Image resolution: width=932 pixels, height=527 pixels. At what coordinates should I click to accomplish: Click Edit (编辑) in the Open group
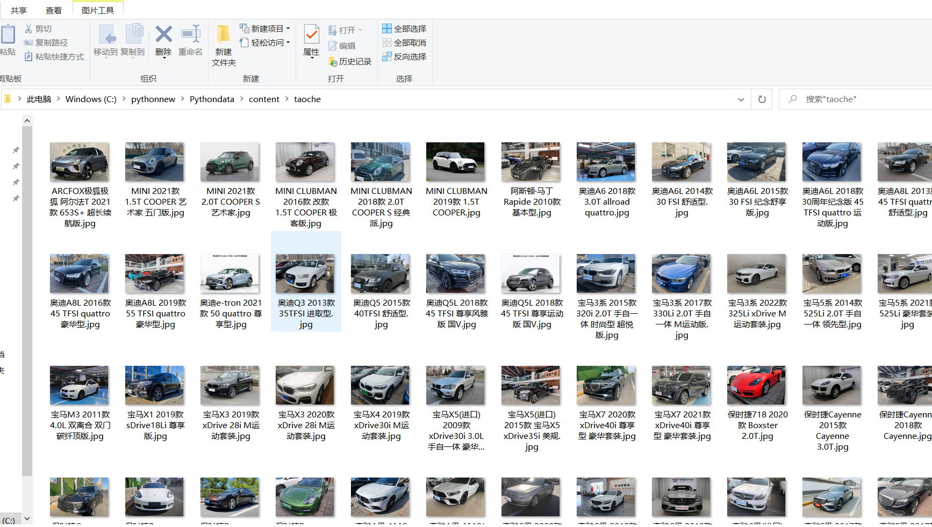342,46
